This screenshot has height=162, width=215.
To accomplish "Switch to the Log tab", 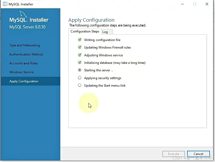I will (105, 32).
